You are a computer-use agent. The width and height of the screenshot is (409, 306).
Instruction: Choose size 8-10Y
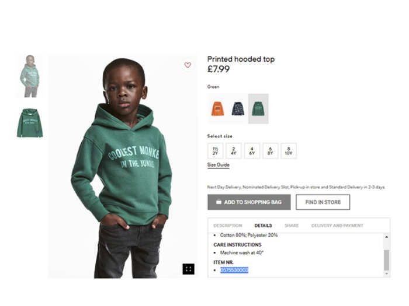coord(289,150)
